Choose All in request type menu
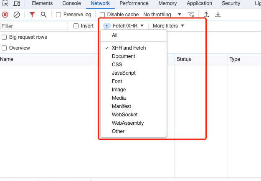This screenshot has width=261, height=181. 134,35
